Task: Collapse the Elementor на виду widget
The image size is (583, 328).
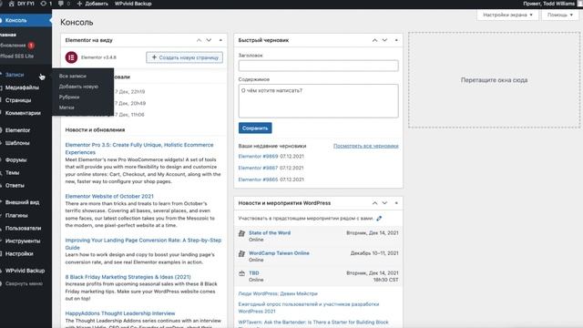Action: pyautogui.click(x=220, y=40)
